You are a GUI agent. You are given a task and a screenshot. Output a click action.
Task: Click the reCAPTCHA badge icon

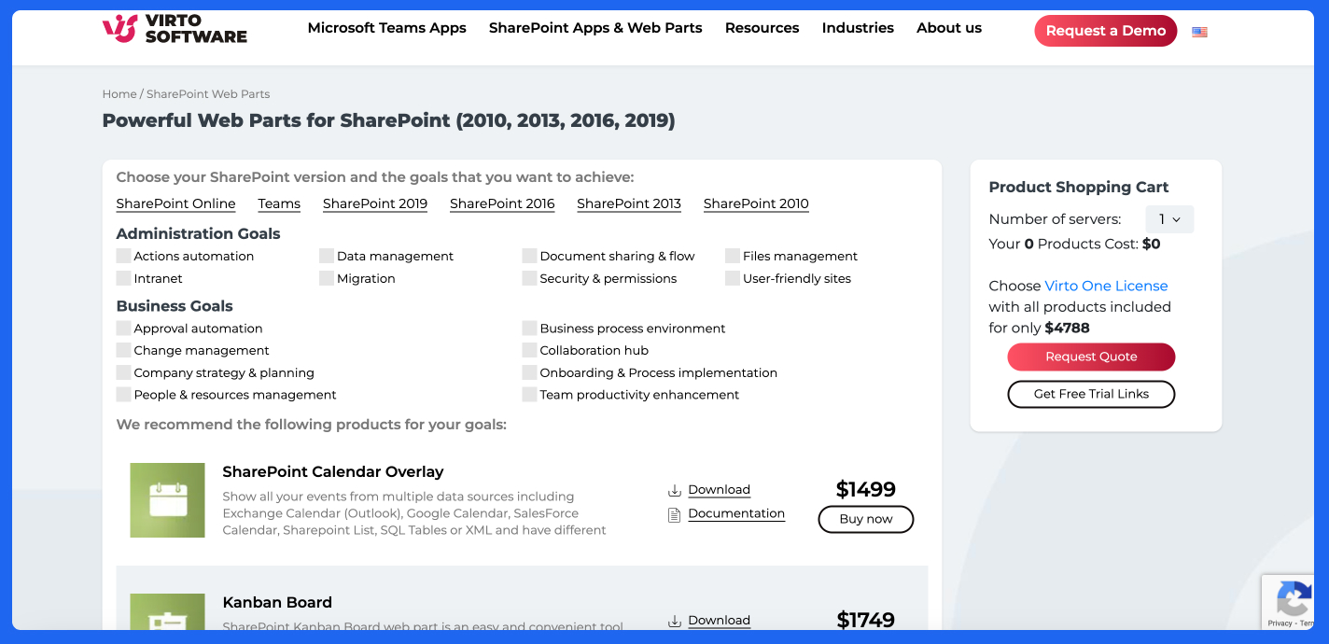pos(1294,598)
